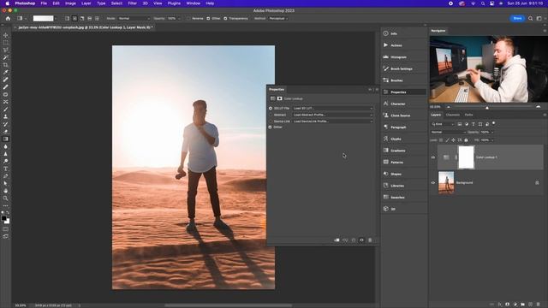
Task: Switch to the Channels tab
Action: [x=453, y=115]
